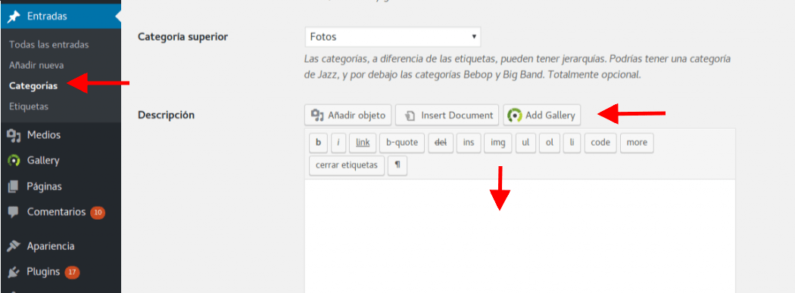
Task: Click the Entradas pin icon
Action: (14, 17)
